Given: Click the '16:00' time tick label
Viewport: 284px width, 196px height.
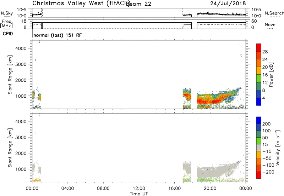Looking at the screenshot, I should tap(174, 189).
